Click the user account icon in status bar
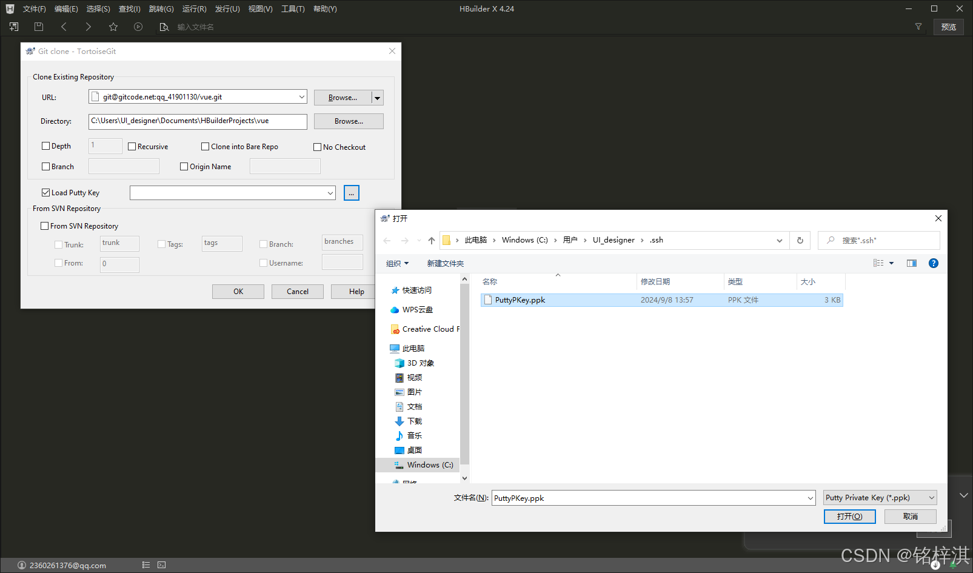 tap(22, 565)
